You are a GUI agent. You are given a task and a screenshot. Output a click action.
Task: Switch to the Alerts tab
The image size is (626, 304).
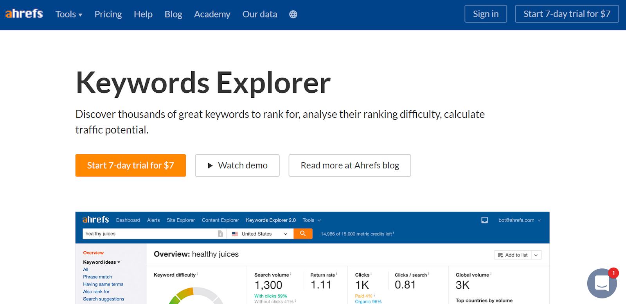click(153, 220)
